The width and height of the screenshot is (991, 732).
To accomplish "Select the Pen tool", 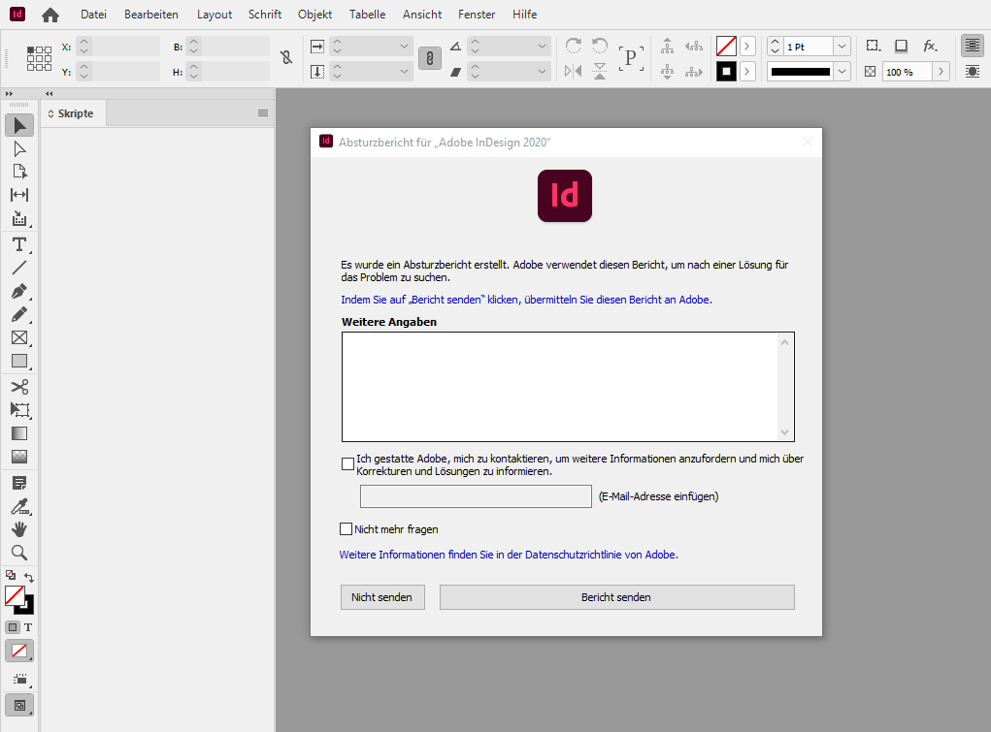I will 17,291.
